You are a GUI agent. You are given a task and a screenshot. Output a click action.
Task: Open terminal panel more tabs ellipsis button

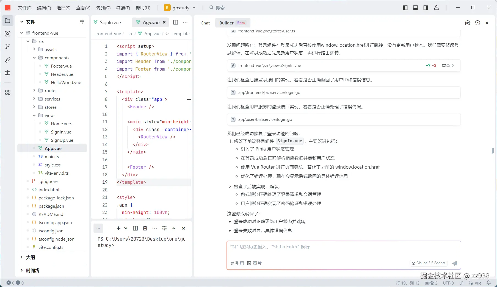click(98, 228)
